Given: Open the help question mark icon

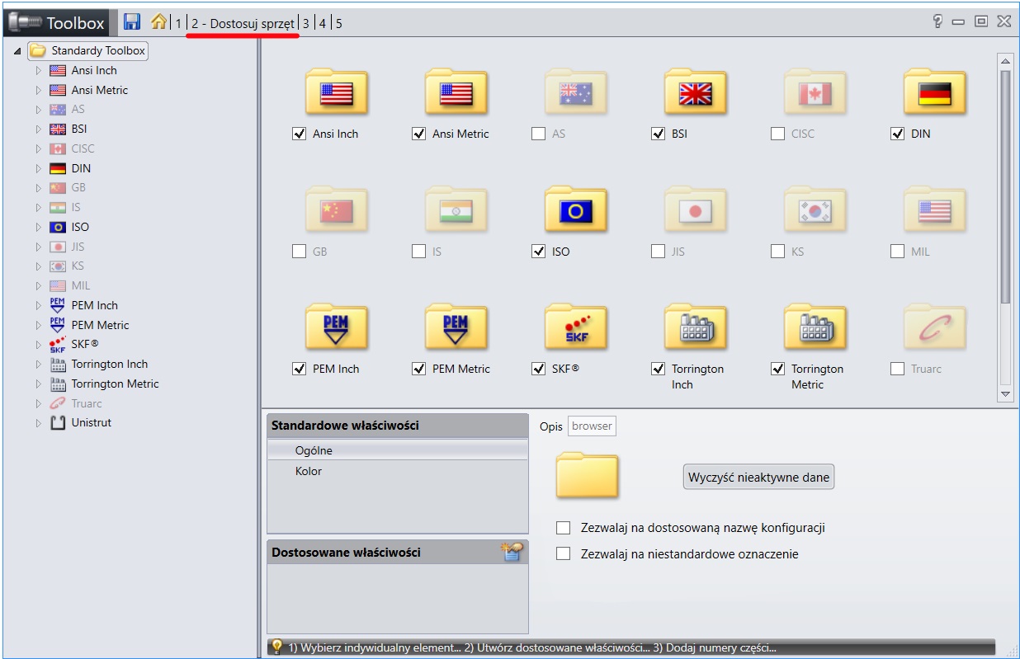Looking at the screenshot, I should pyautogui.click(x=937, y=21).
